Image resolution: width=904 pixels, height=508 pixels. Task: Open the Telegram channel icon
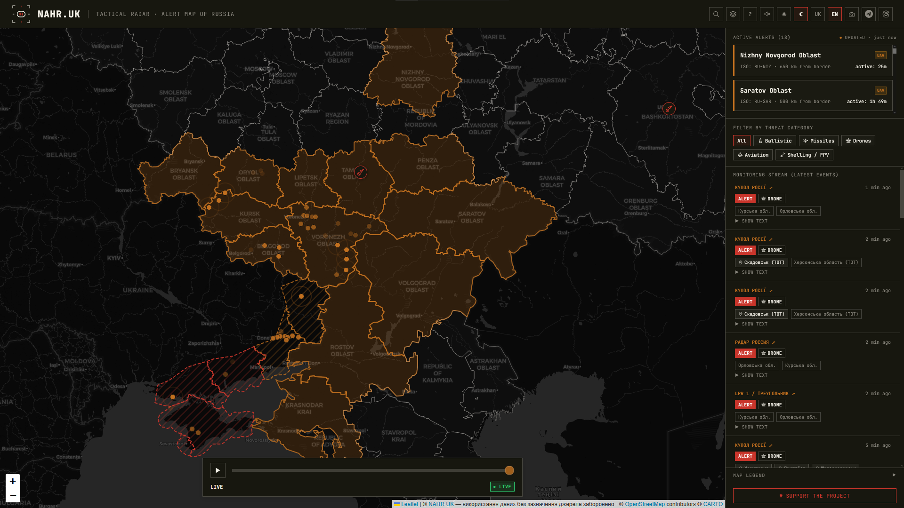pos(869,14)
